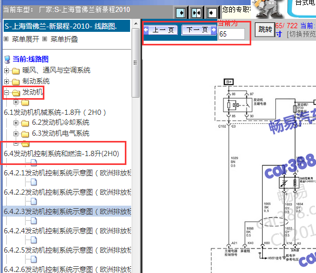Click the left-arrow panel toggle button
Image resolution: width=316 pixels, height=273 pixels.
click(212, 13)
